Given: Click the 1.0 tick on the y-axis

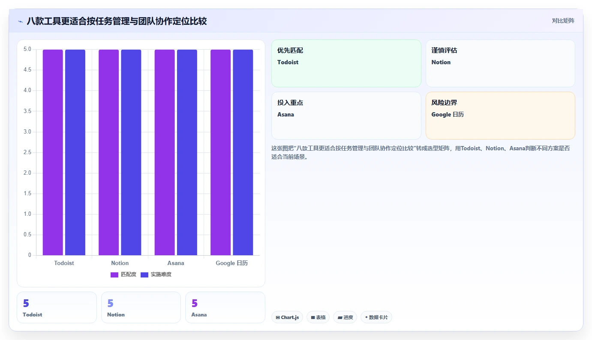Looking at the screenshot, I should point(27,214).
